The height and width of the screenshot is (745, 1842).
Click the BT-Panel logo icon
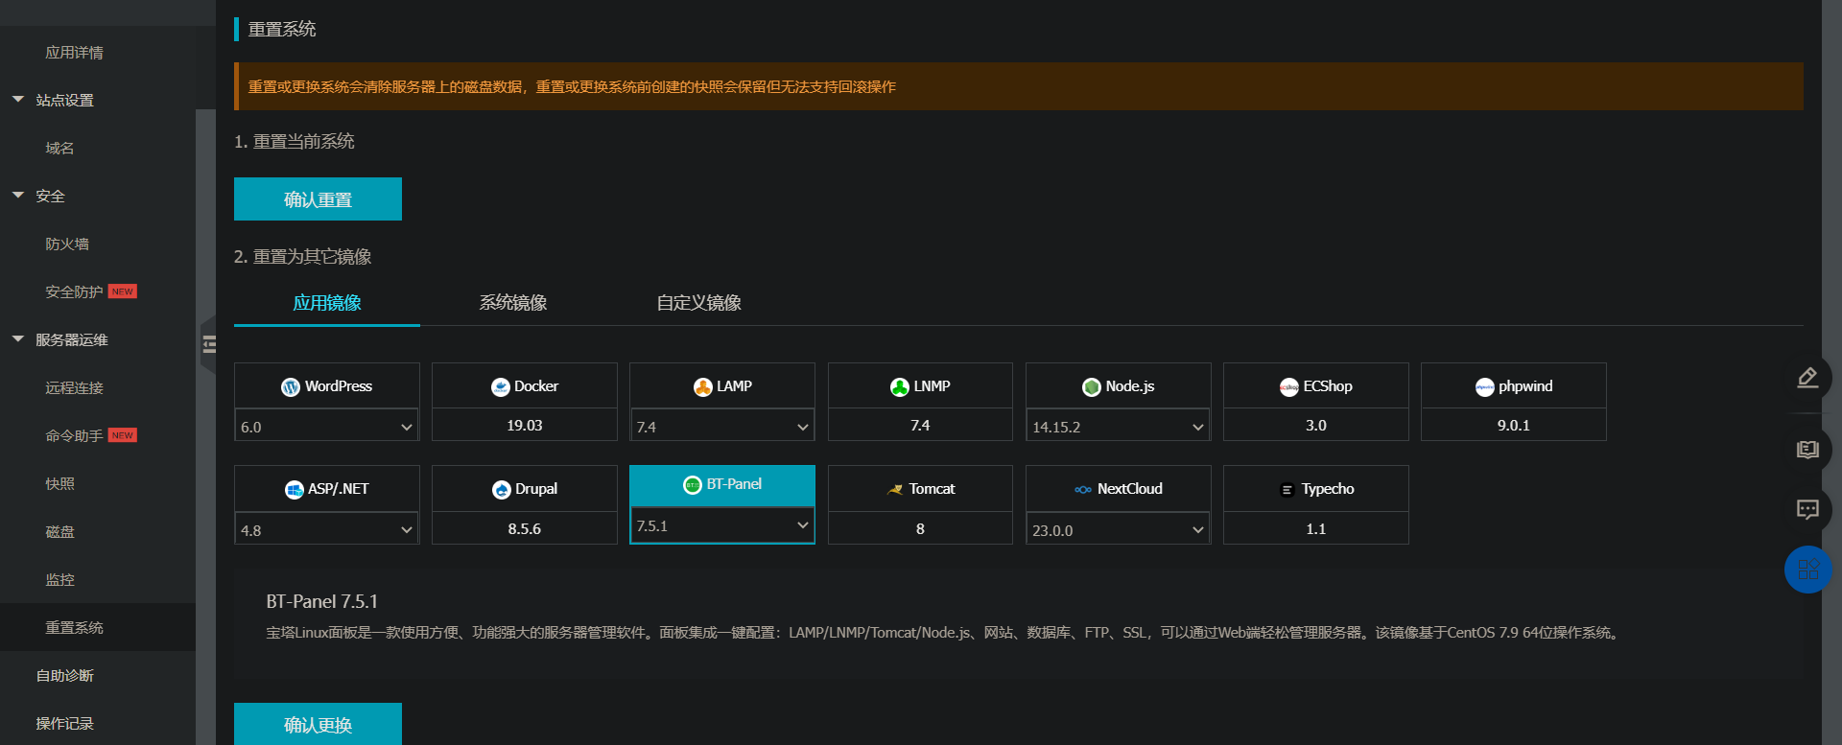pyautogui.click(x=693, y=485)
